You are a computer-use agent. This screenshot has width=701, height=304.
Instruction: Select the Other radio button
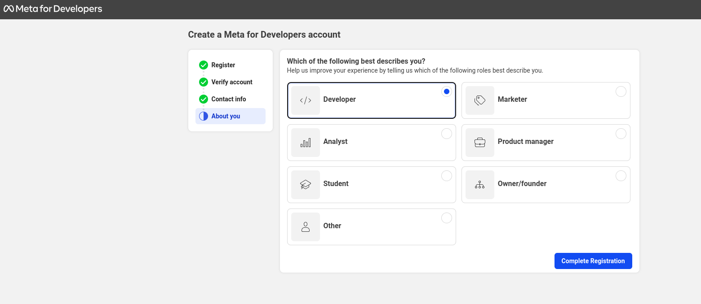447,218
